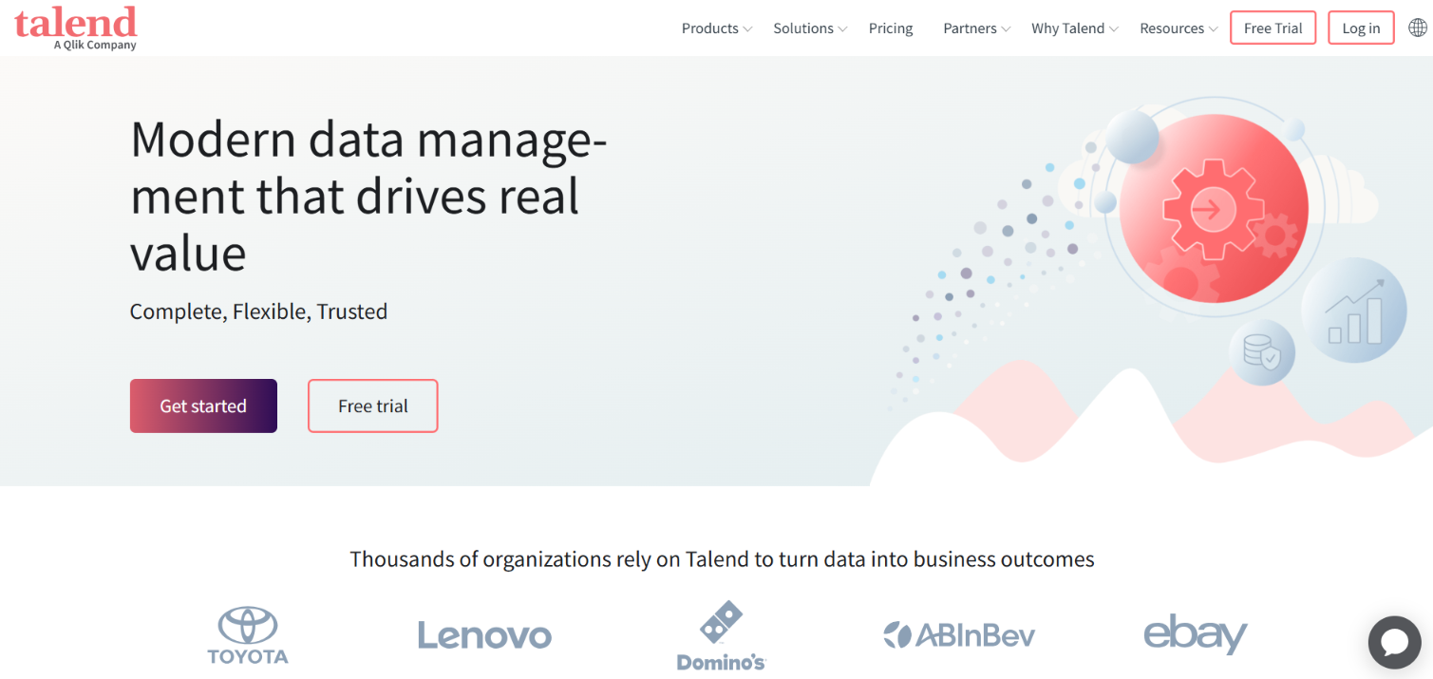Click the Lenovo customer logo
1433x679 pixels.
[x=484, y=635]
